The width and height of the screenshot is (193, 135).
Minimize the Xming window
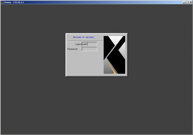(x=184, y=2)
